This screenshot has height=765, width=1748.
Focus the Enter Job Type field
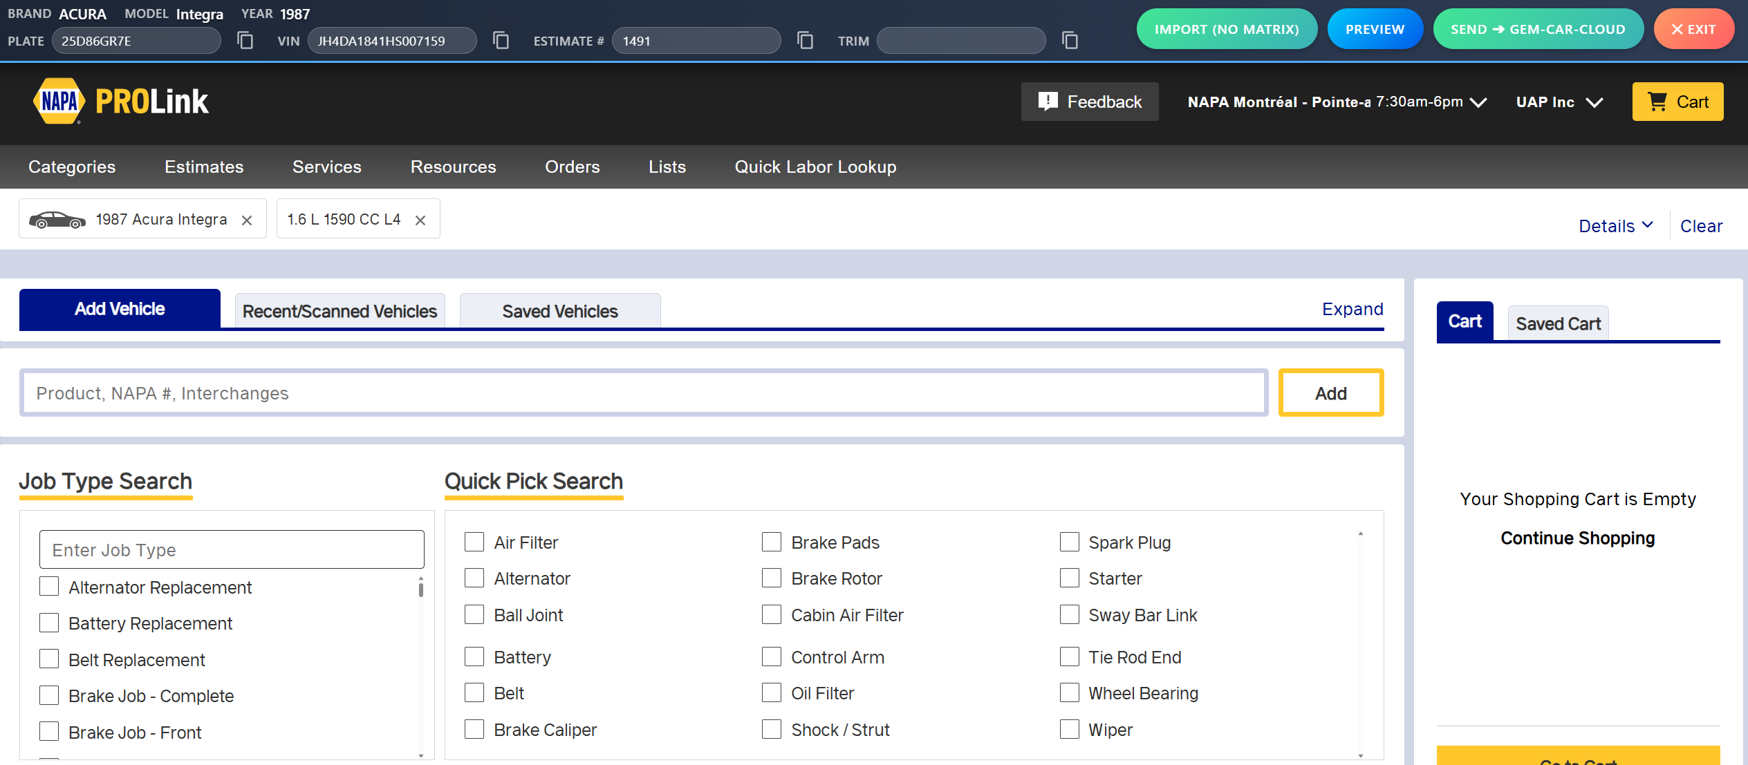click(232, 549)
